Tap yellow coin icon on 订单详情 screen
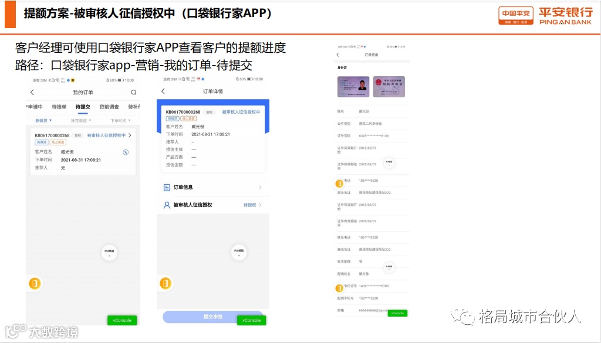Viewport: 601px width, 343px height. (166, 283)
